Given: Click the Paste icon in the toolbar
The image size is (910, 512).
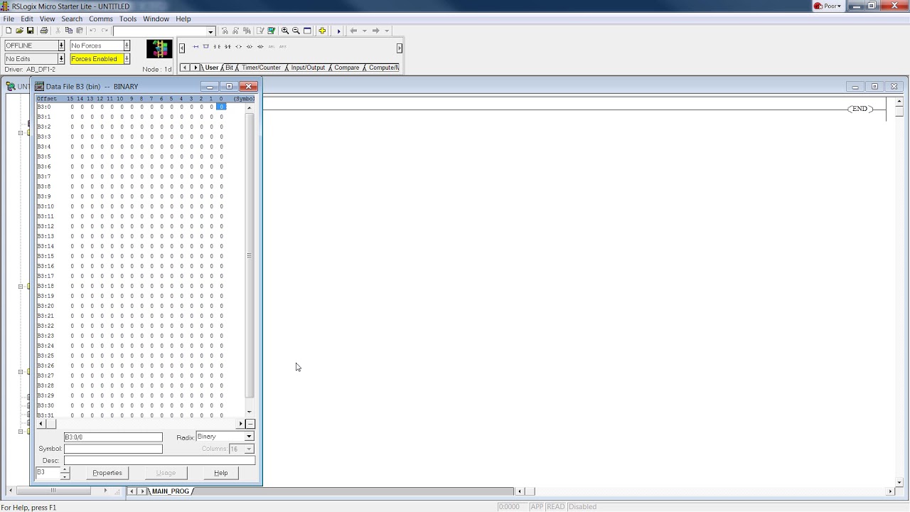Looking at the screenshot, I should 80,31.
